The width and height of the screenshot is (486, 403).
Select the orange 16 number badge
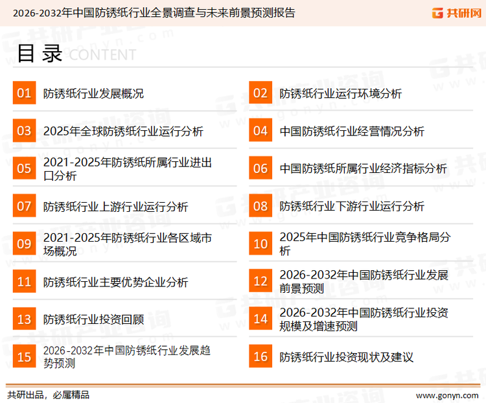260,356
